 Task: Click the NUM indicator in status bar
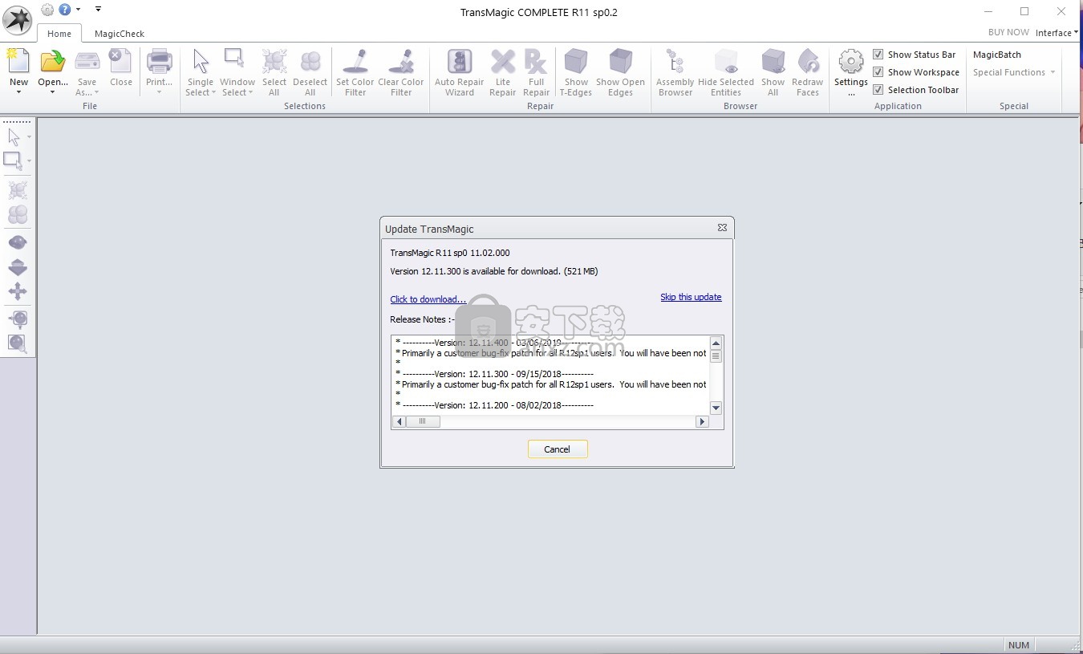1019,645
